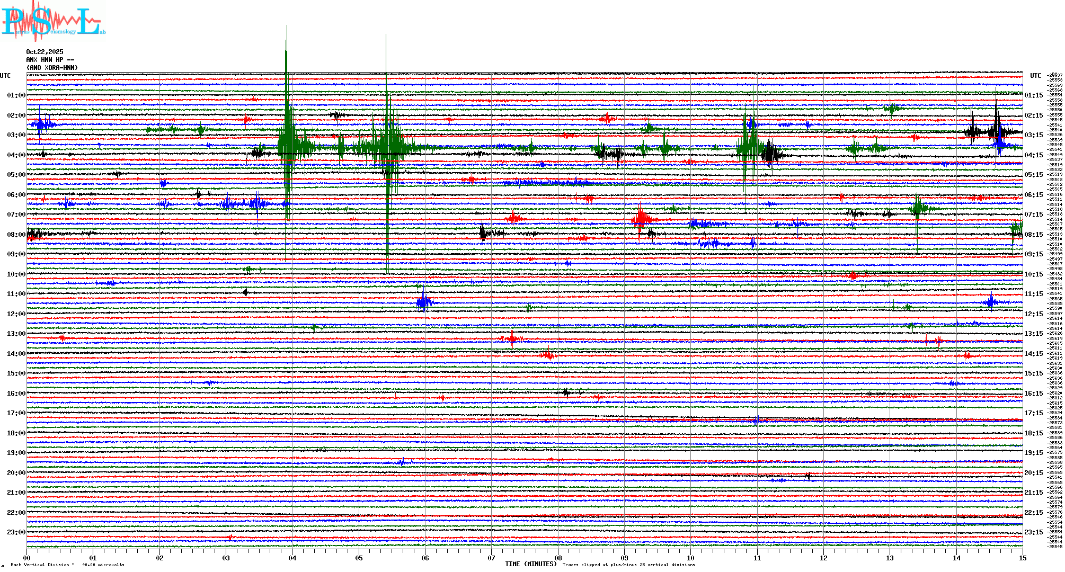
Task: Select the 12:00 hour label on left
Action: [x=16, y=314]
